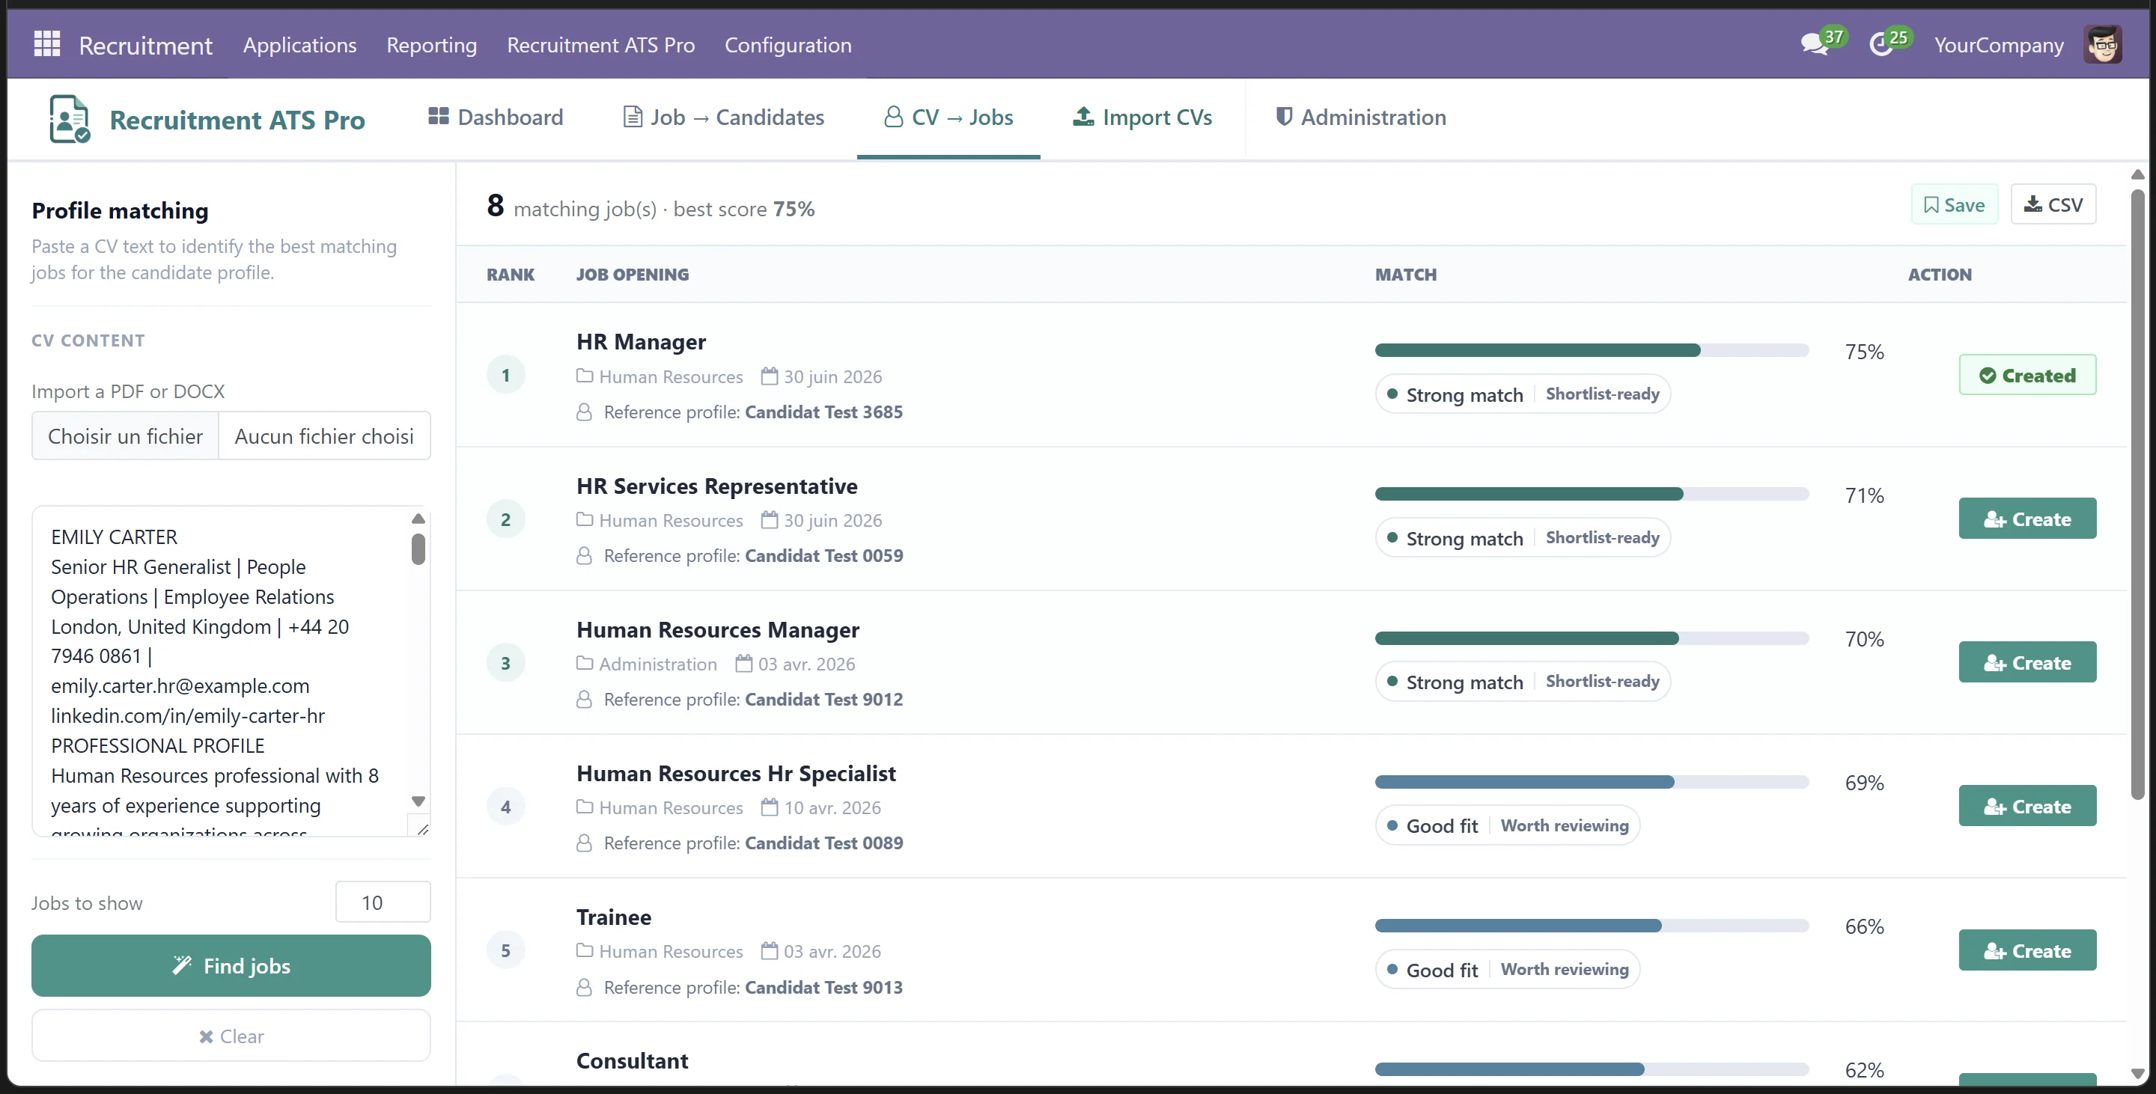The image size is (2156, 1094).
Task: Click the 75% match progress bar
Action: (1591, 349)
